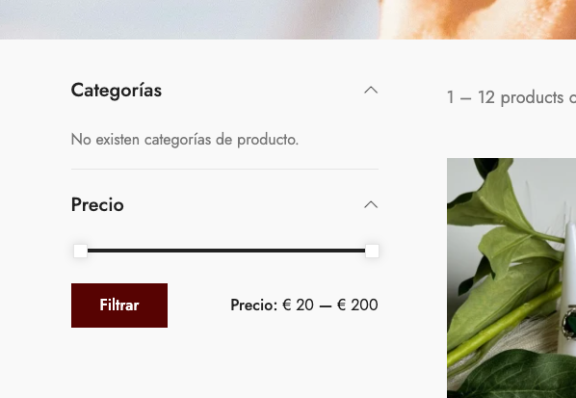Collapse the Categorías section chevron
This screenshot has height=398, width=576.
click(371, 90)
